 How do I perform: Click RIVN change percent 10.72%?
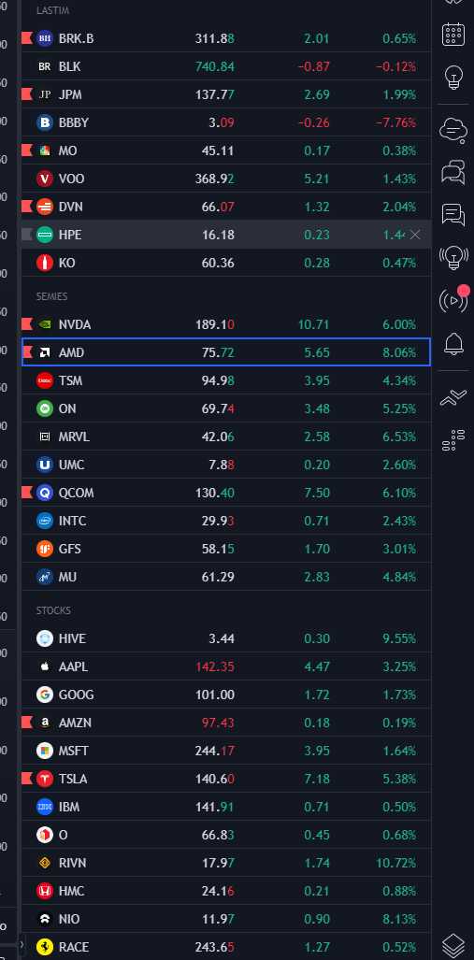click(395, 863)
